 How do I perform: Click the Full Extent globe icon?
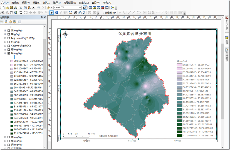[16, 13]
